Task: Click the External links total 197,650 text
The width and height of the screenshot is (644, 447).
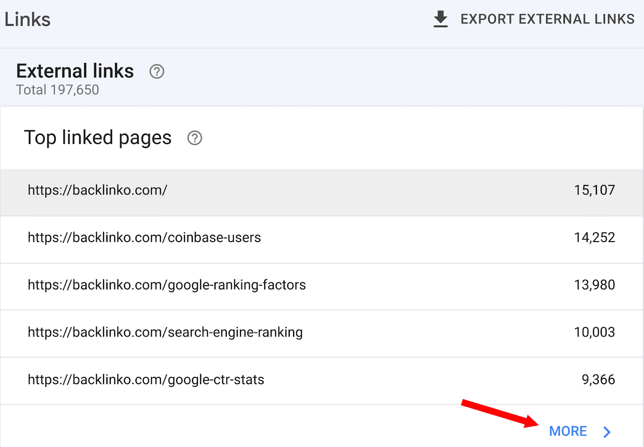Action: pyautogui.click(x=57, y=90)
